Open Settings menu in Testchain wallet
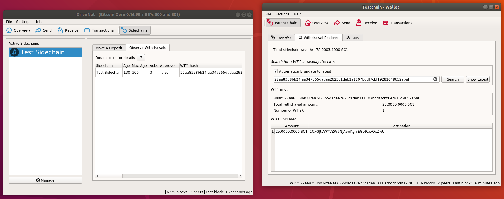Viewport: 504px width, 199px height. (x=282, y=14)
